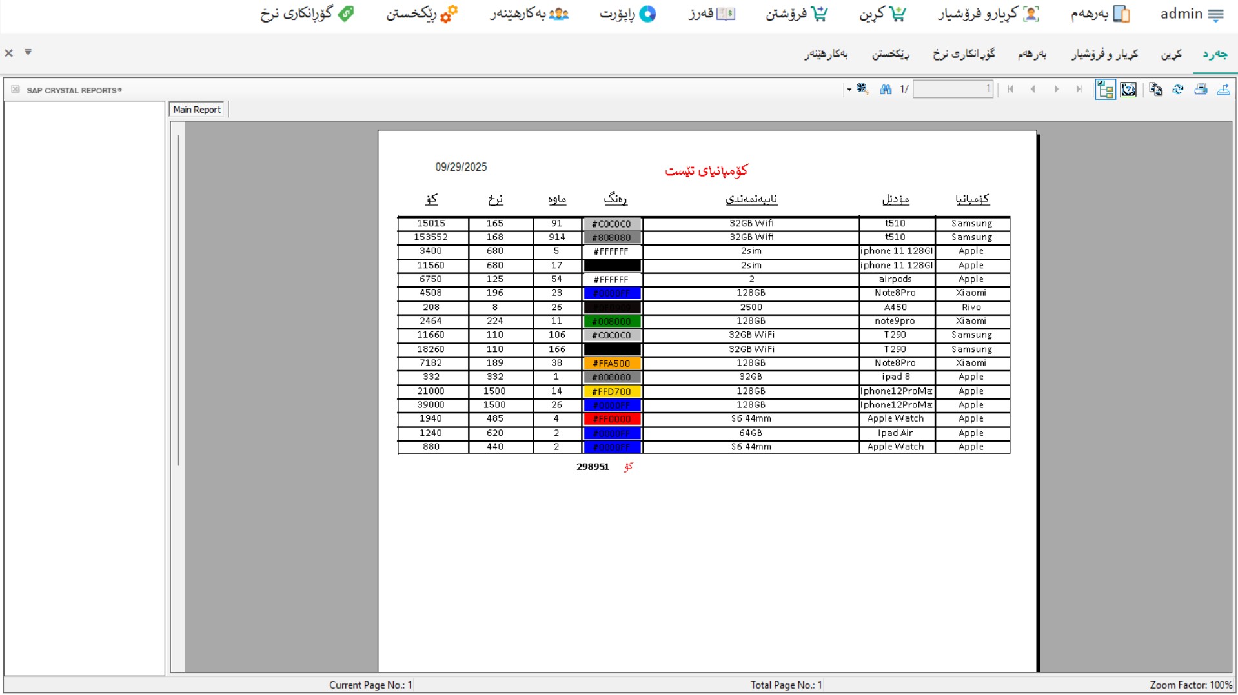Open the admin hamburger menu

pyautogui.click(x=1215, y=14)
